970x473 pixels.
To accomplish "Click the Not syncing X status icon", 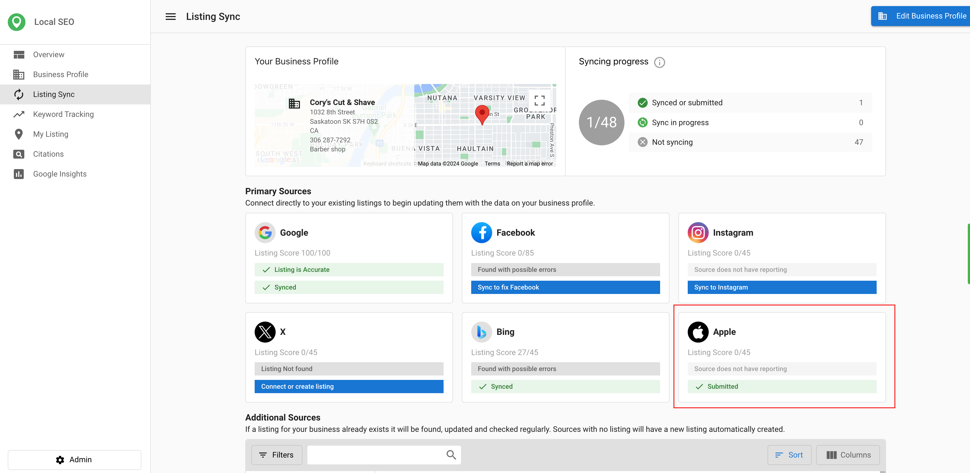I will [642, 142].
